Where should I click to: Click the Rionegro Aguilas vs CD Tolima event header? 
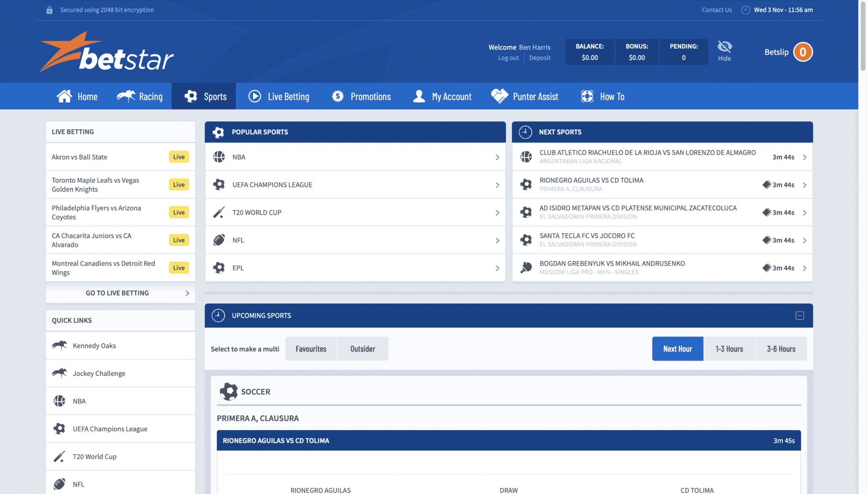508,441
